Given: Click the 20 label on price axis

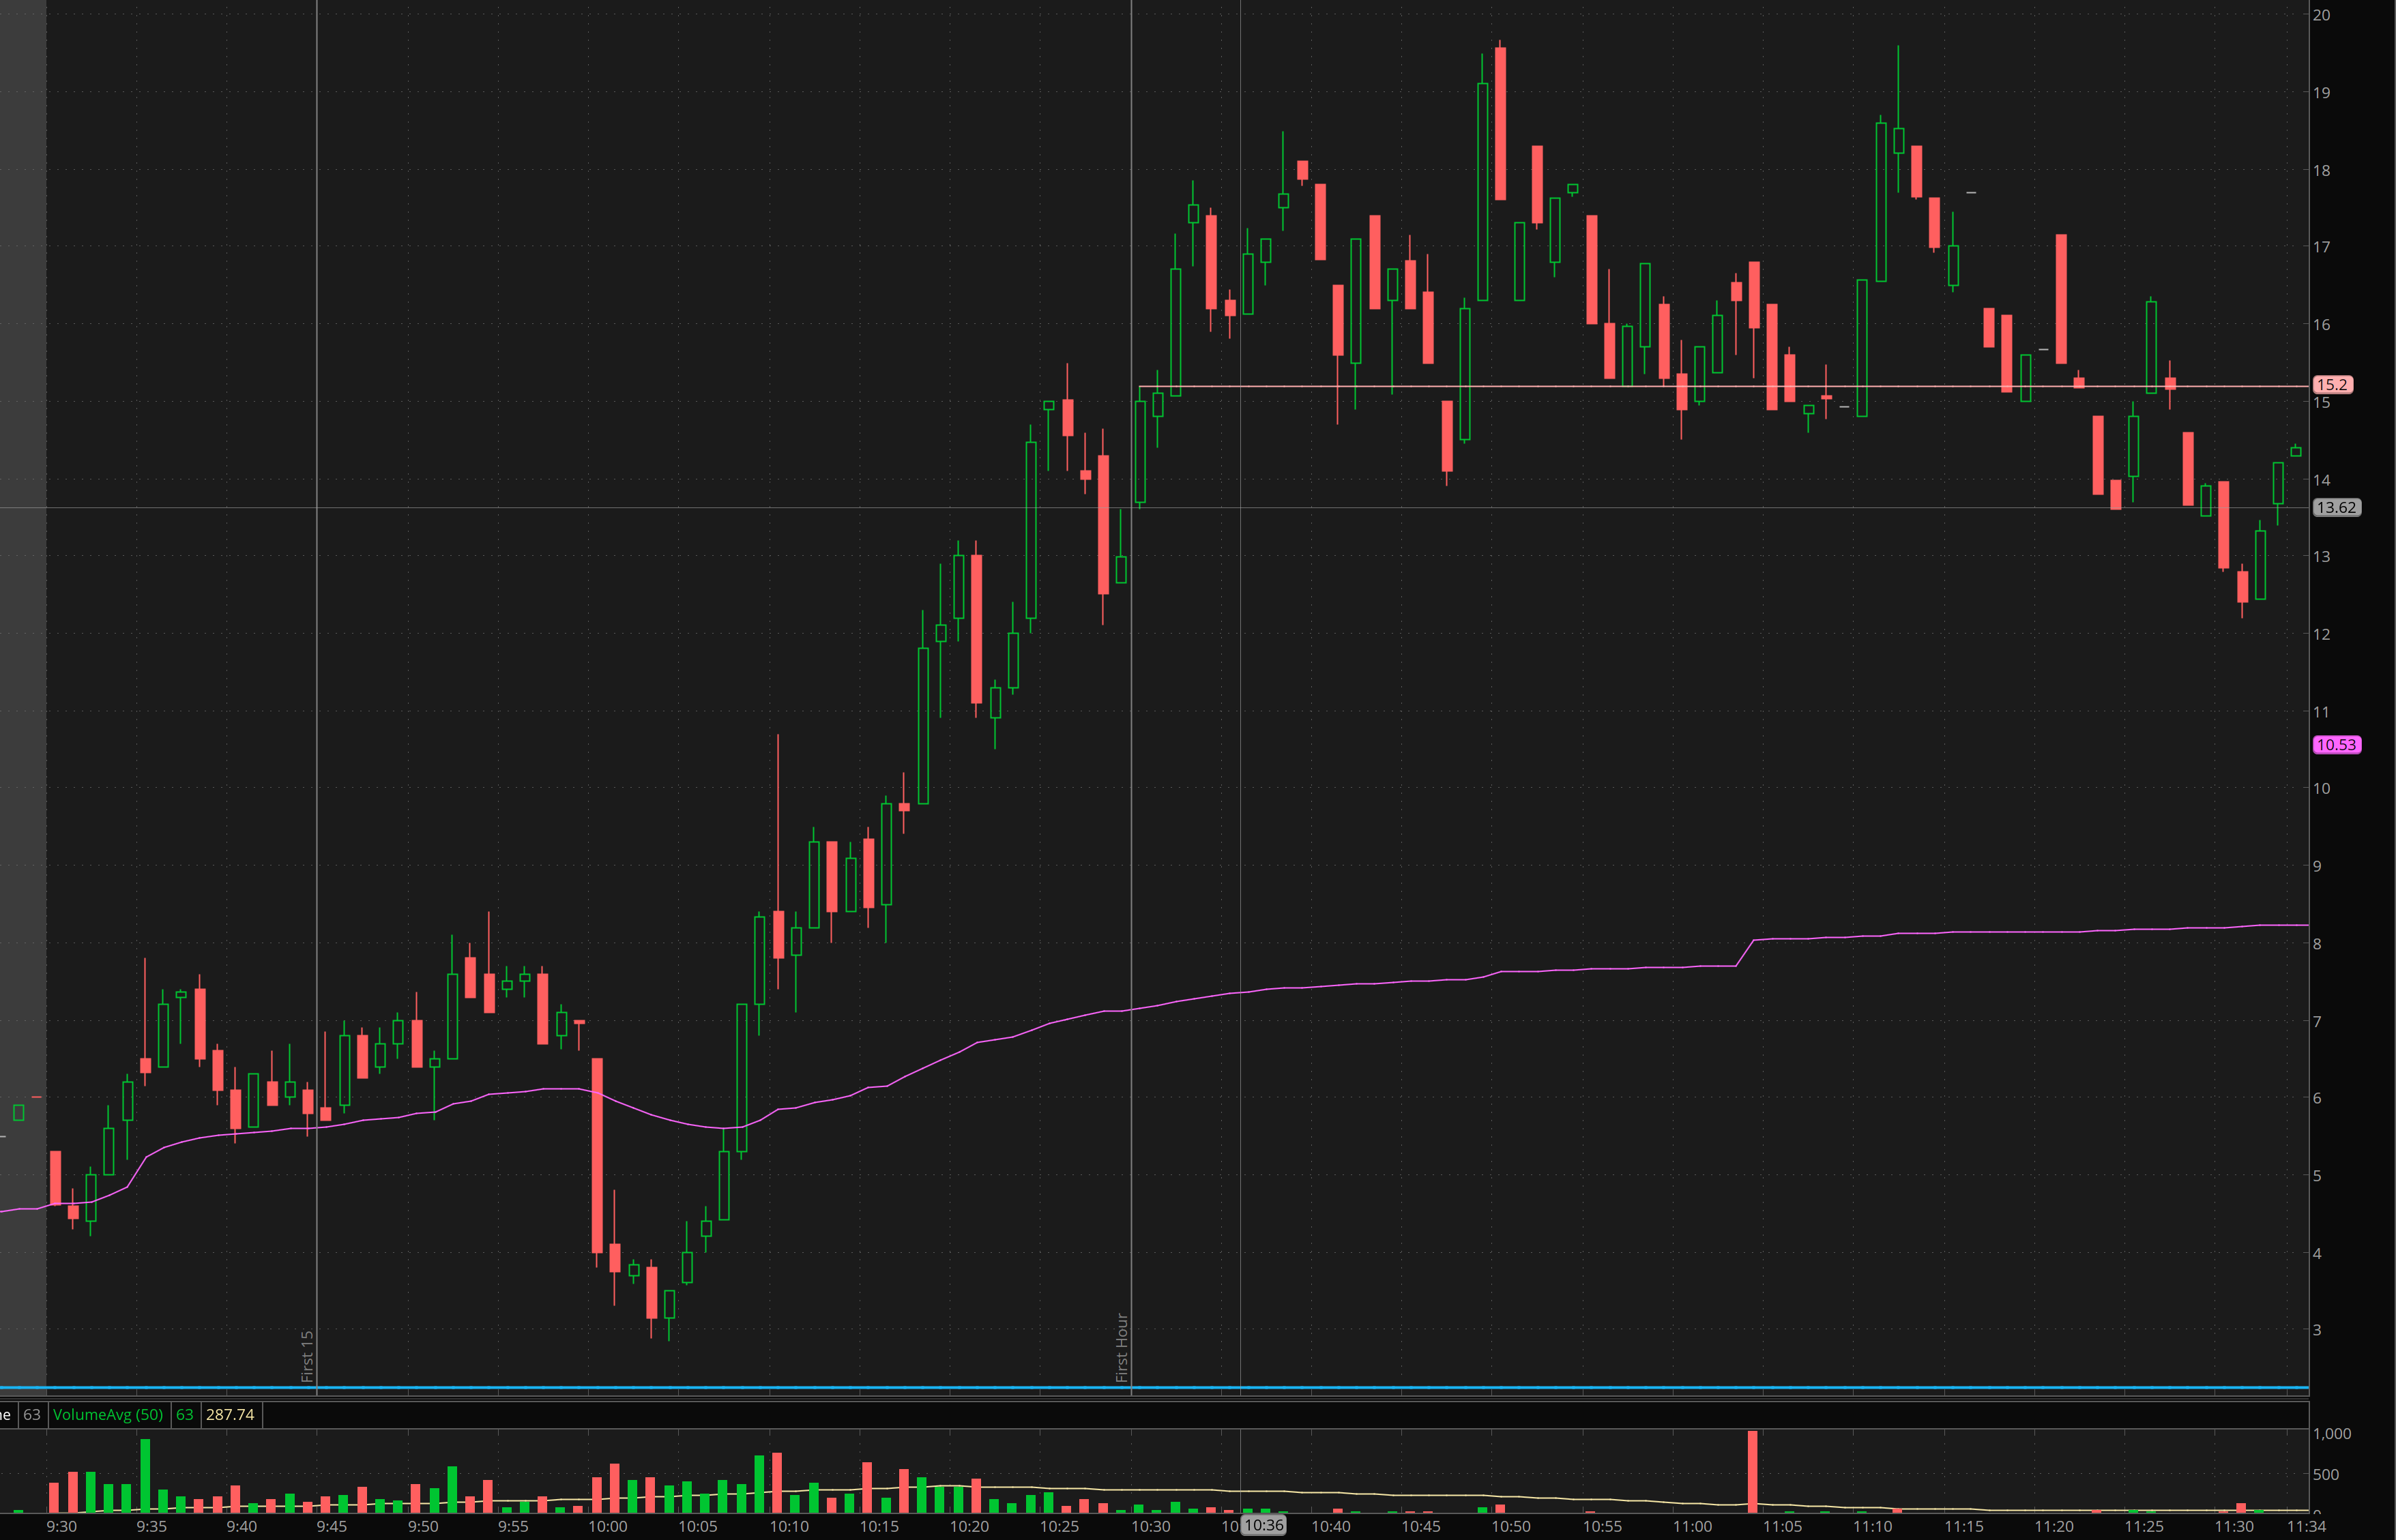Looking at the screenshot, I should (x=2321, y=15).
